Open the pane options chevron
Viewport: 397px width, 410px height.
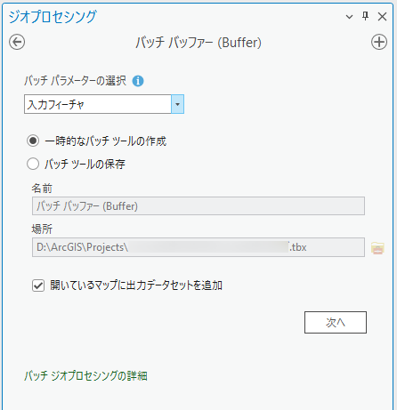(349, 17)
